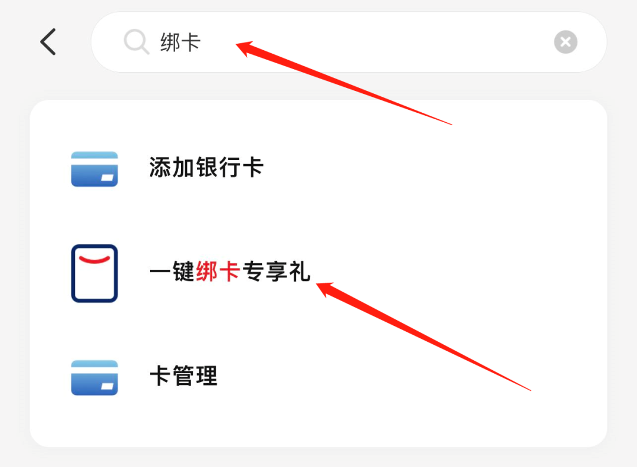Tap the red-smile card icon
The image size is (637, 467).
tap(94, 273)
